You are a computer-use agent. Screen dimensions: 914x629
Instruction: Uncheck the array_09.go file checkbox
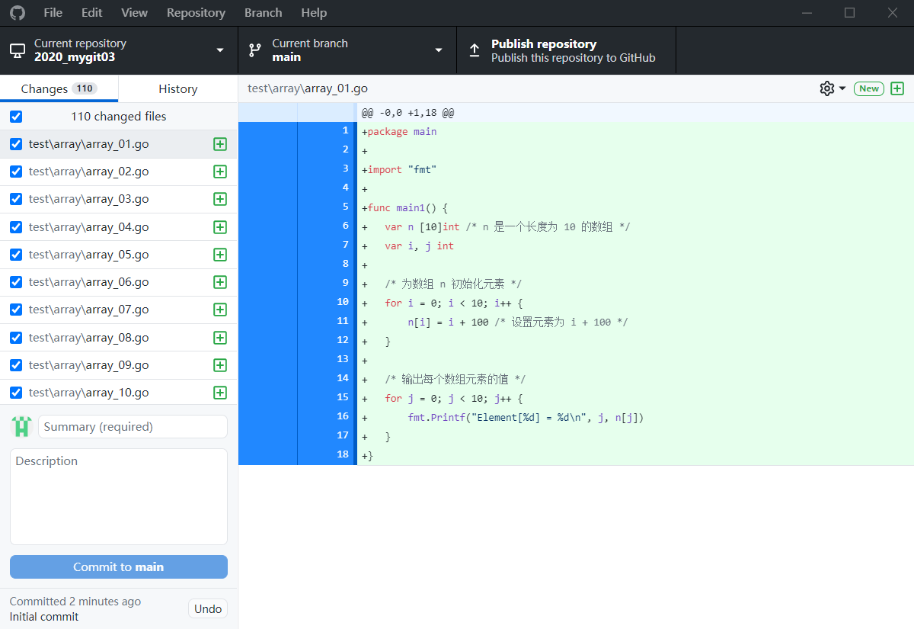[x=16, y=365]
